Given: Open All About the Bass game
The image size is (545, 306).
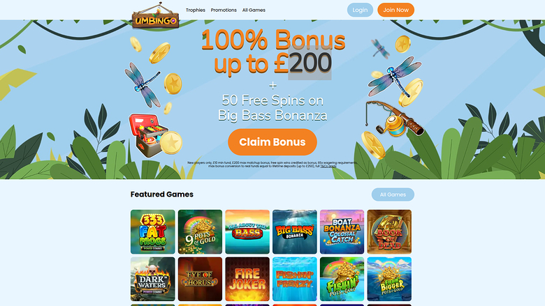Looking at the screenshot, I should click(247, 232).
